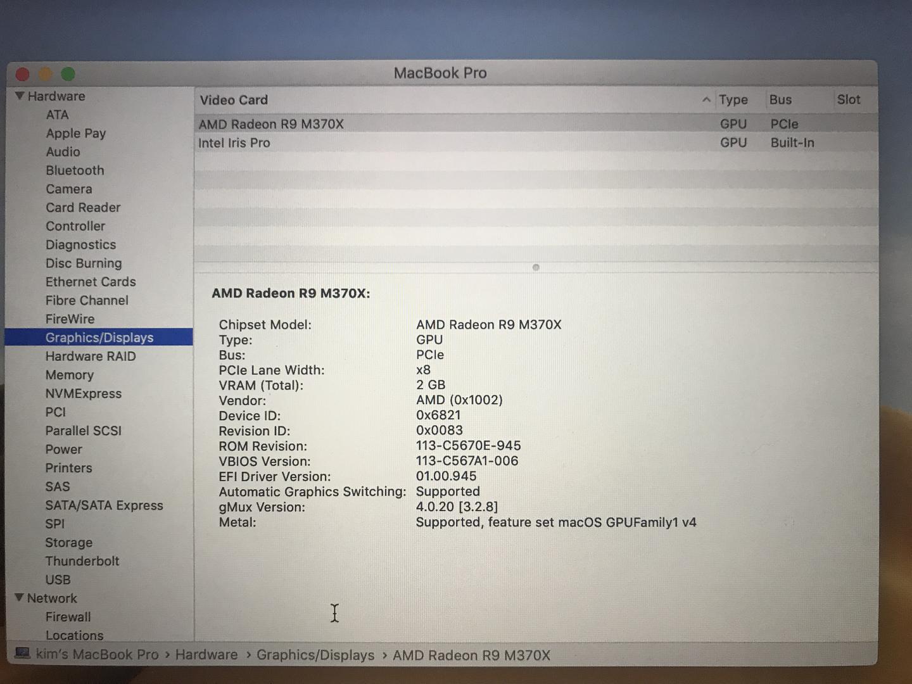Open Hardware RAID section

[x=91, y=357]
